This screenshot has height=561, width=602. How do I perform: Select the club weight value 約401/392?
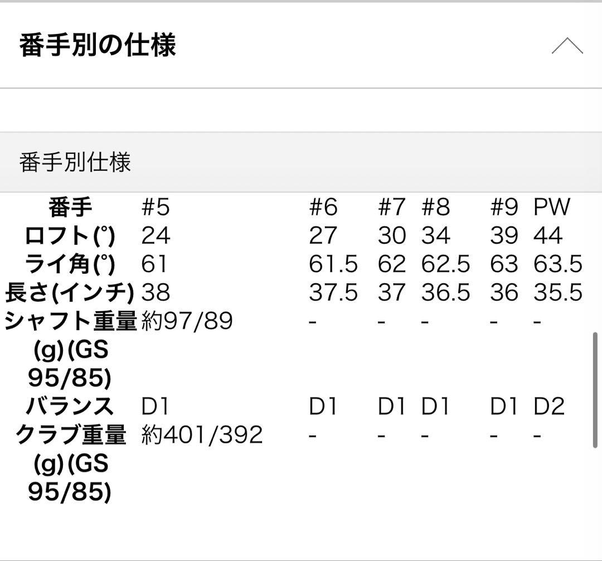pyautogui.click(x=202, y=435)
